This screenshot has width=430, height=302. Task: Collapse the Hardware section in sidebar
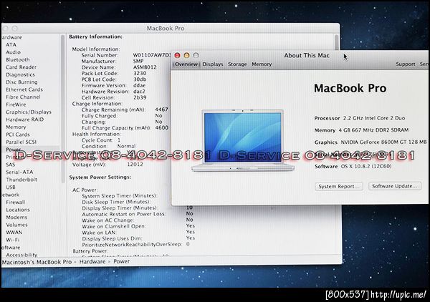pyautogui.click(x=11, y=37)
